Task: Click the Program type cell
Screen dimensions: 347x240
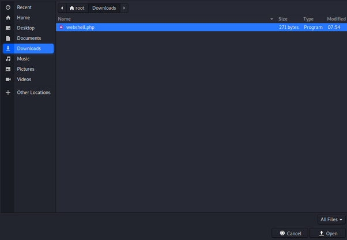Action: pyautogui.click(x=313, y=28)
